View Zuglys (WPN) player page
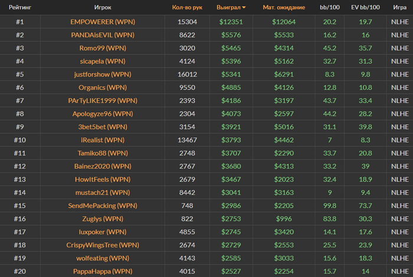The width and height of the screenshot is (413, 277). 103,219
